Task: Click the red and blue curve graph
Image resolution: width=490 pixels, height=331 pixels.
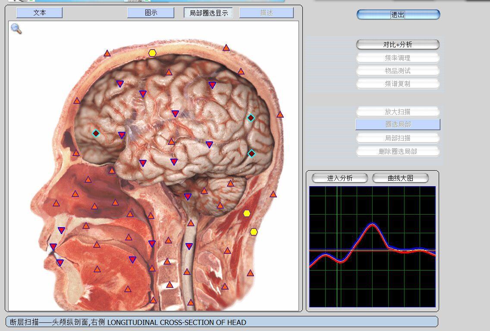Action: click(372, 247)
